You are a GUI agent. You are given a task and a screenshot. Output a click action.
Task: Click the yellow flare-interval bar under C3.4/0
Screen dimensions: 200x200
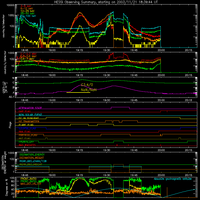[78, 92]
